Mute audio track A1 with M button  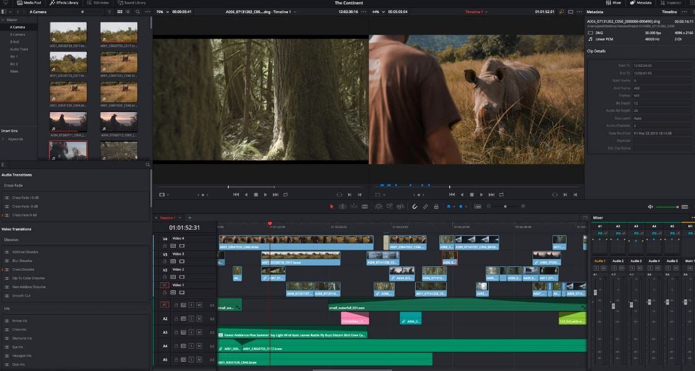pos(199,305)
